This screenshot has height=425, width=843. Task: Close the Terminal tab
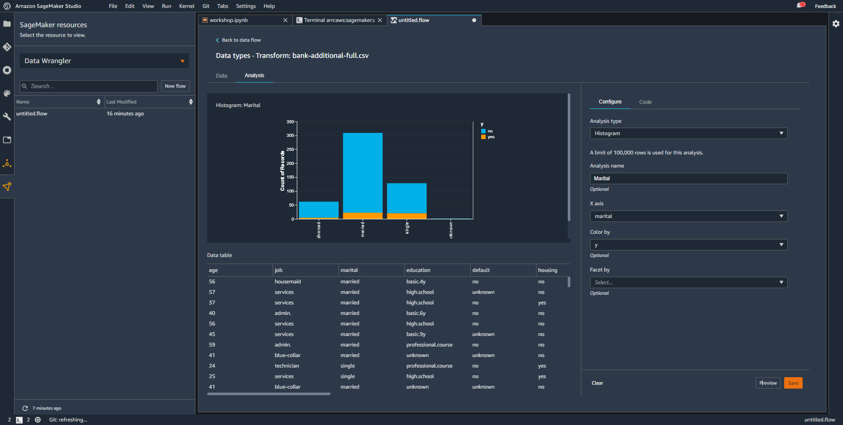click(x=380, y=20)
